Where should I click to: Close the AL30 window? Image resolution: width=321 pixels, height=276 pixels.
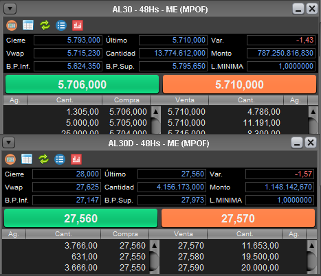pyautogui.click(x=312, y=9)
